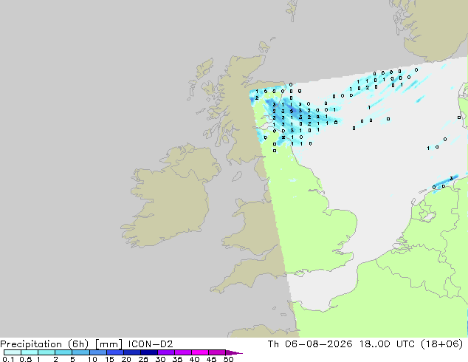The width and height of the screenshot is (468, 362).
Task: Select the 25–30 mm dark blue legend swatch
Action: (149, 352)
